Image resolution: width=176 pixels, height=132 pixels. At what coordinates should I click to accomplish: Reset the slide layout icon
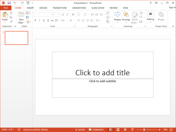(x=27, y=18)
